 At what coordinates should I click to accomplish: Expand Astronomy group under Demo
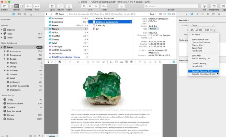pos(5,51)
